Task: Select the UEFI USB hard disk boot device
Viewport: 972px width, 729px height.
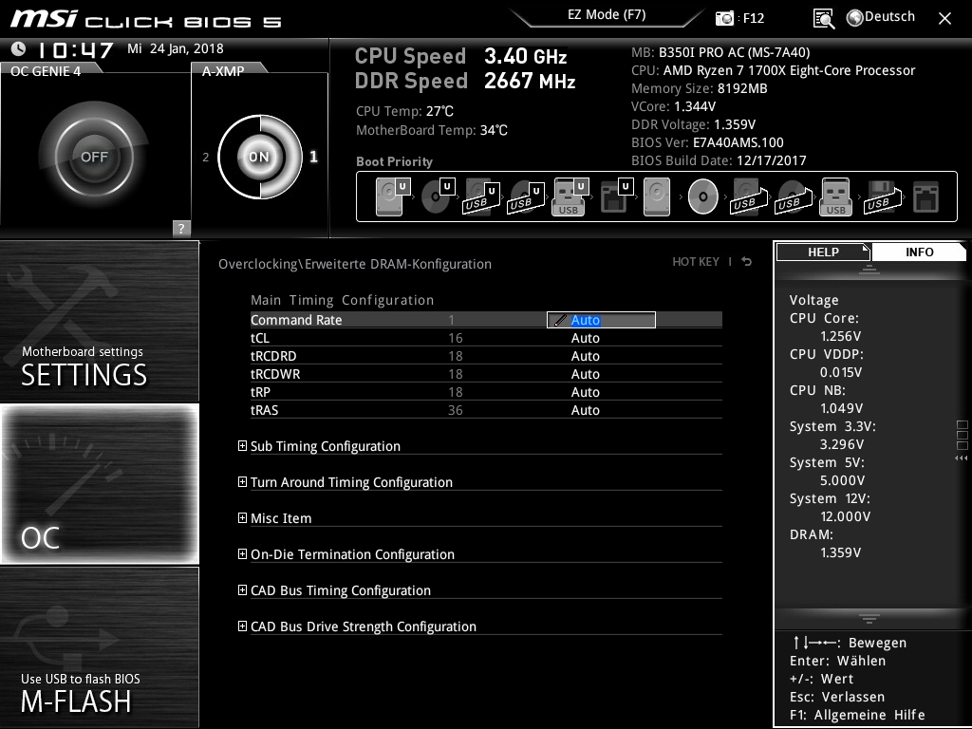Action: click(x=481, y=196)
